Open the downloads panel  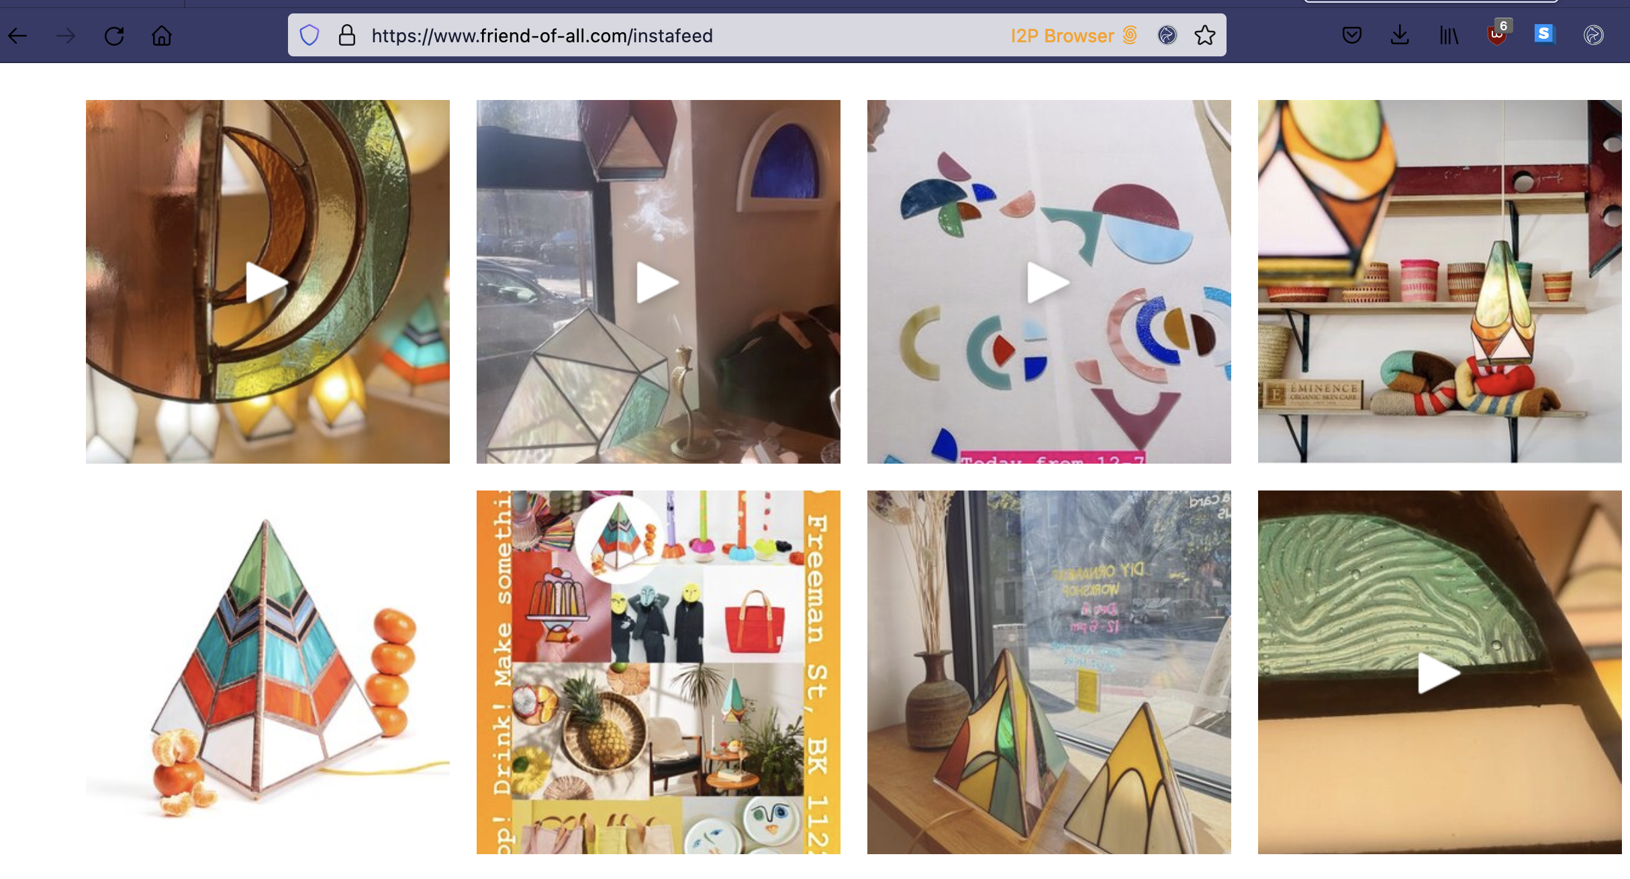pyautogui.click(x=1400, y=35)
